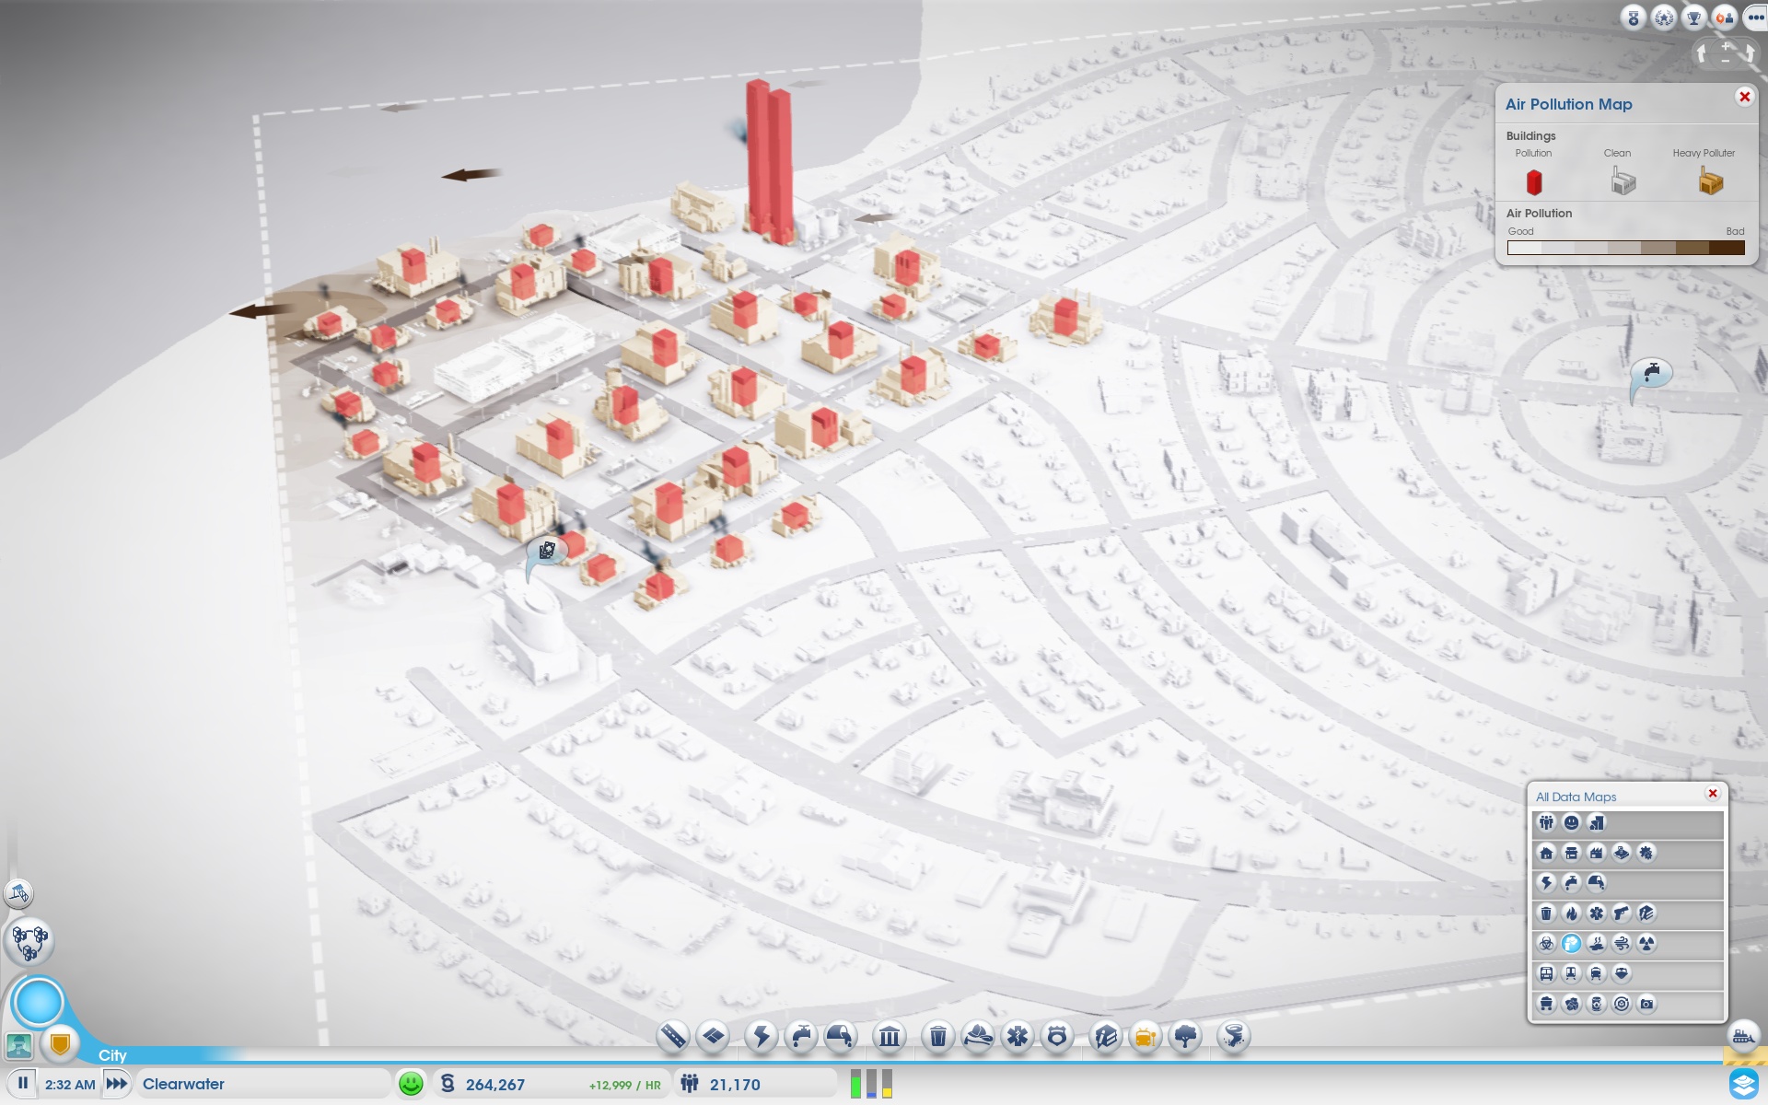Screen dimensions: 1768x1105
Task: Pause the simulation
Action: pyautogui.click(x=23, y=1084)
